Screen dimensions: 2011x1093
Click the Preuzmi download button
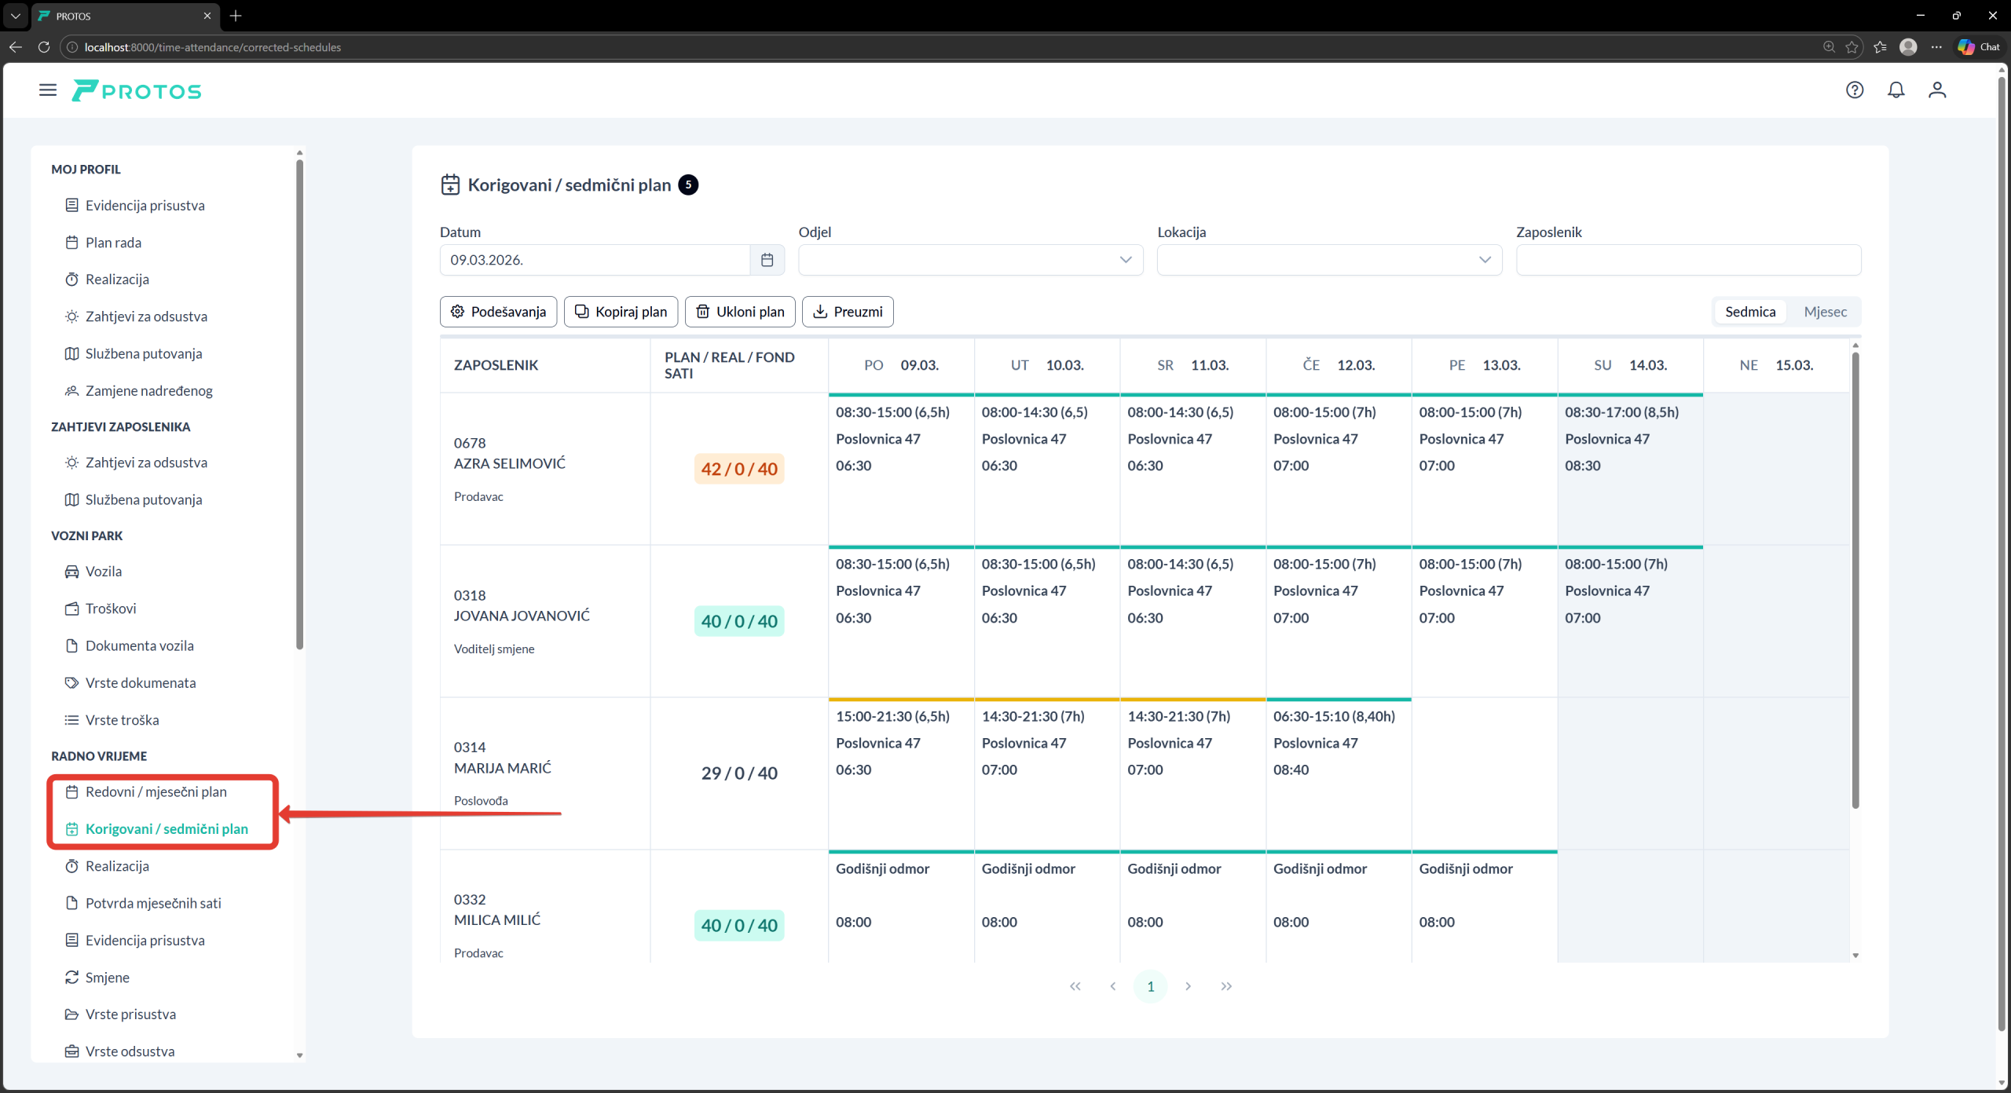coord(848,312)
